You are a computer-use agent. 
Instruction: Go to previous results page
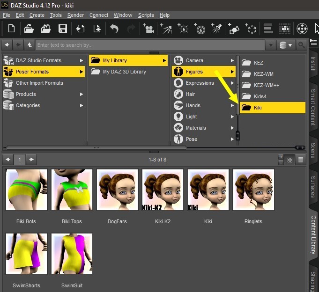(8, 160)
